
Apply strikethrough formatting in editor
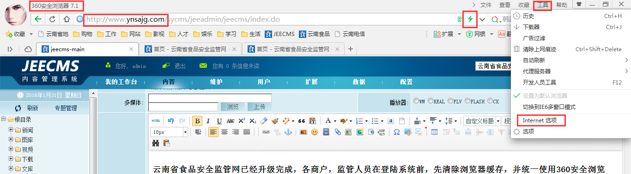tap(231, 121)
